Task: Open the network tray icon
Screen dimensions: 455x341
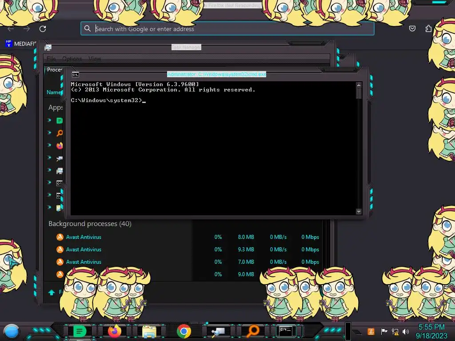Action: 395,331
